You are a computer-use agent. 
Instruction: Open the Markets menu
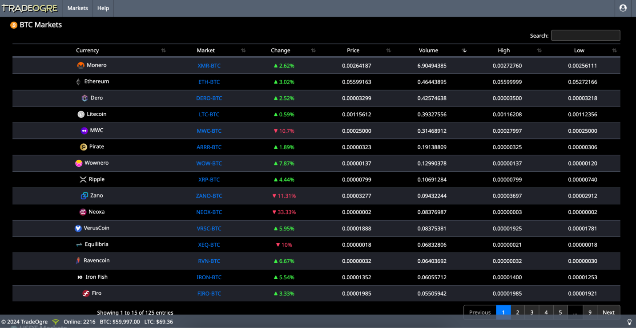click(x=78, y=8)
